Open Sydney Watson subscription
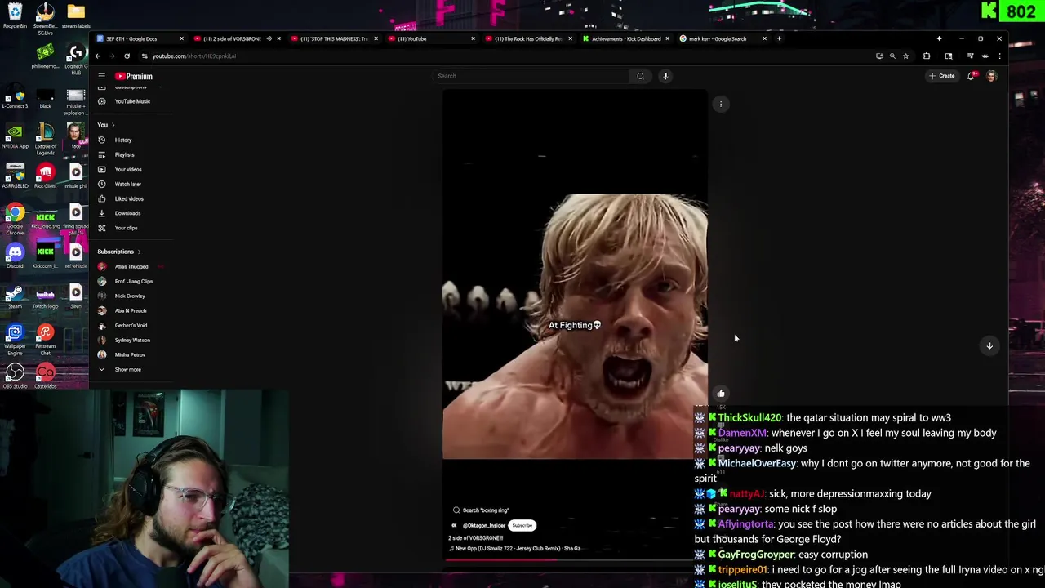 click(131, 340)
